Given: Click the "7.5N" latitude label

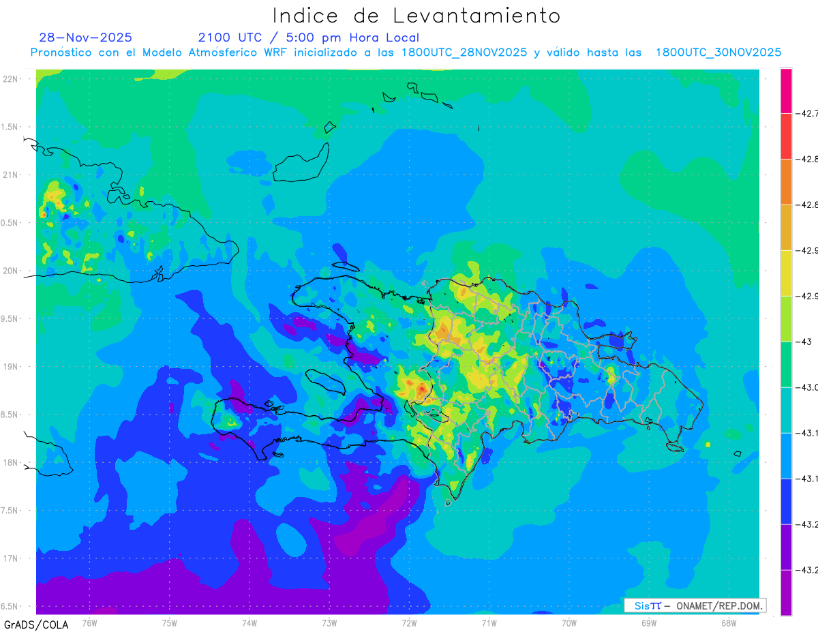Looking at the screenshot, I should (10, 510).
